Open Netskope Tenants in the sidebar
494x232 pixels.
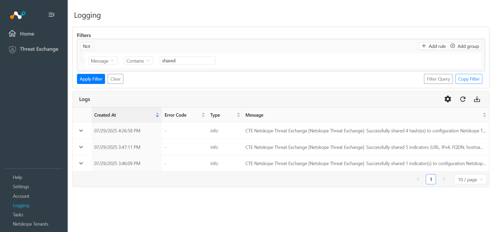[30, 224]
